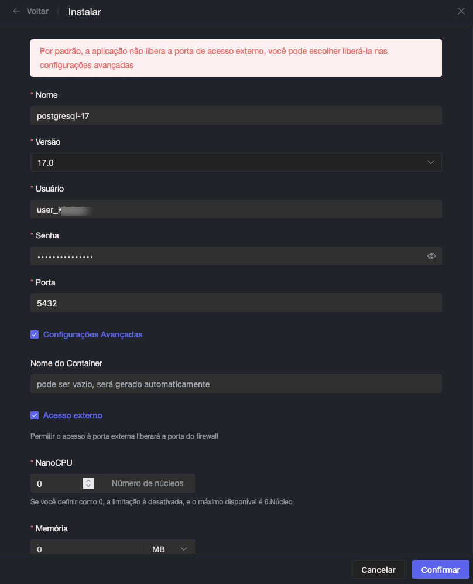This screenshot has width=473, height=584.
Task: Decrease NanoCPU with stepper down arrow
Action: 88,486
